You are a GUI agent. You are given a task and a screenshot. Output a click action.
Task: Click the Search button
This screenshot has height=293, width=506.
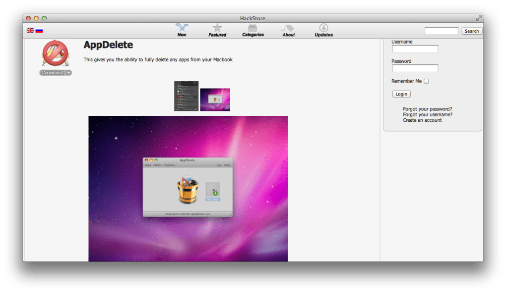click(x=472, y=31)
